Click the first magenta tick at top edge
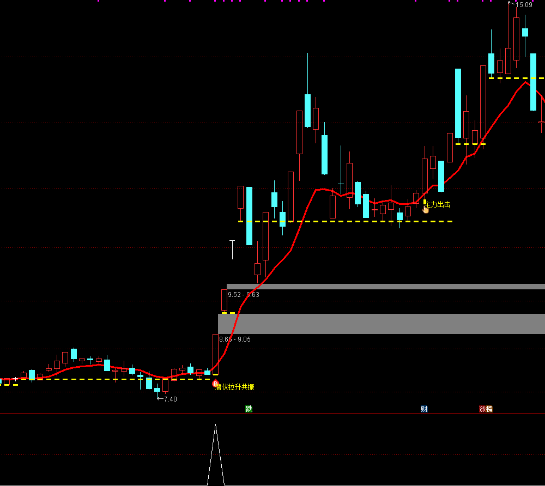The width and height of the screenshot is (545, 486). tap(99, 1)
